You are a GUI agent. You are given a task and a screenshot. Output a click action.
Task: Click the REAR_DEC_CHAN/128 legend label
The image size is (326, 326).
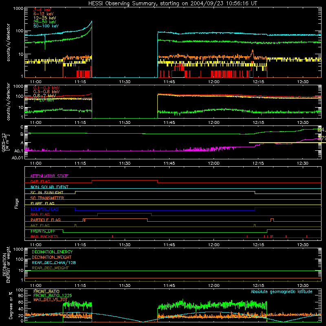tap(54, 262)
